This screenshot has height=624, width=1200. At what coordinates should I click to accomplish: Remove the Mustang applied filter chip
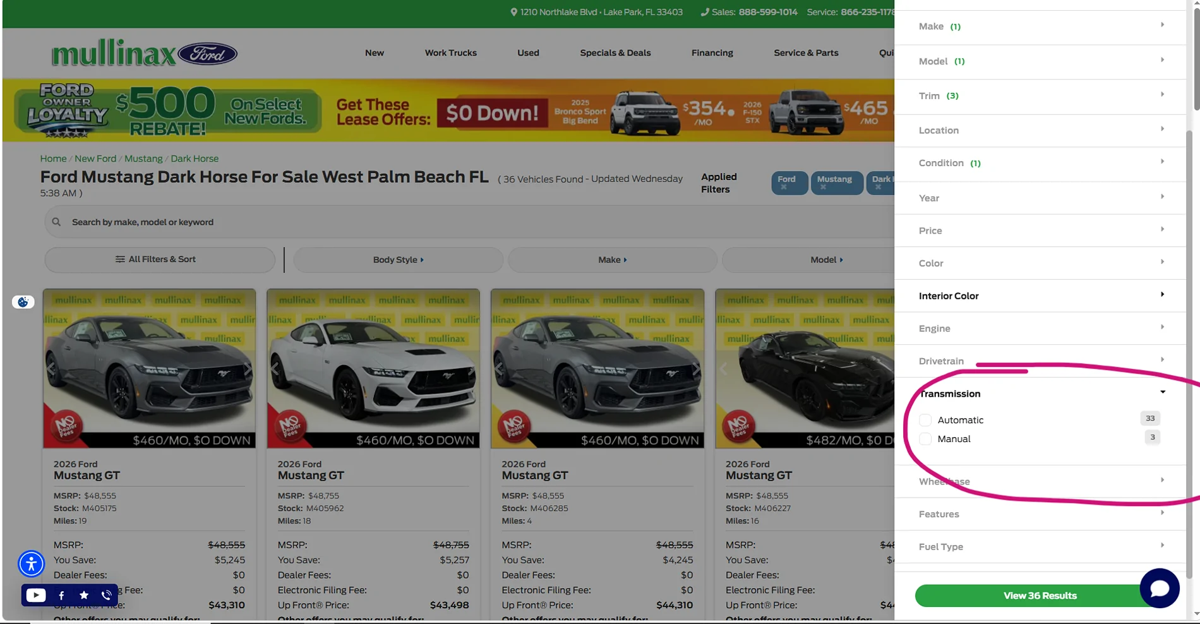click(823, 187)
